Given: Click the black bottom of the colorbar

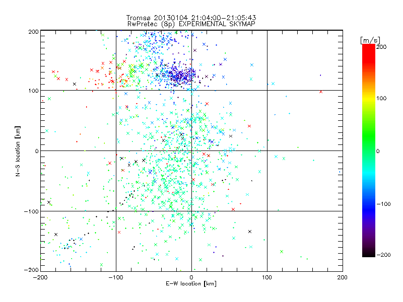Looking at the screenshot, I should [x=369, y=253].
